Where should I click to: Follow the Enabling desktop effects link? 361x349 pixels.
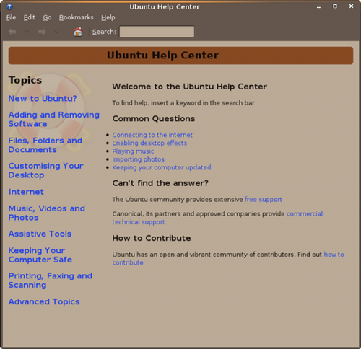tap(149, 143)
